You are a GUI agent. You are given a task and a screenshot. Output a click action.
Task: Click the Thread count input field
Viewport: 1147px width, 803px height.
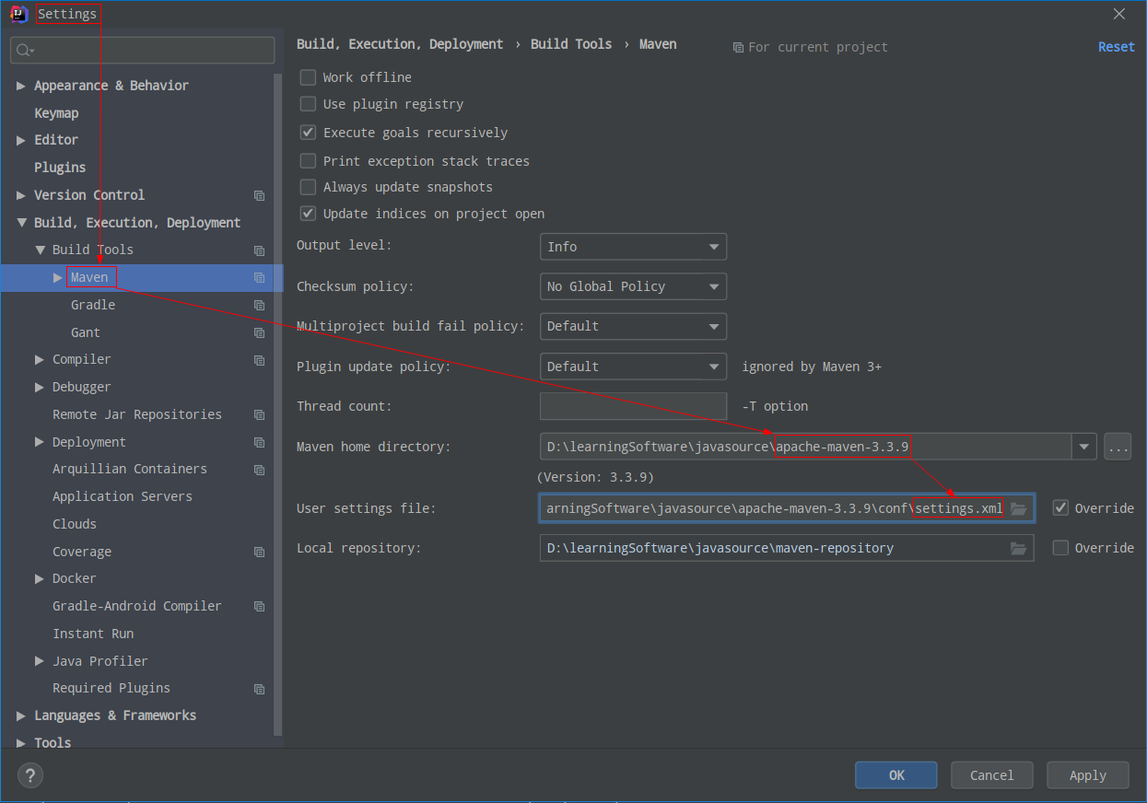pos(633,406)
